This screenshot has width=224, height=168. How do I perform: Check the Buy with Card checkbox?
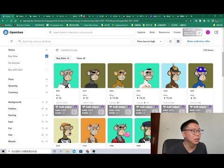click(47, 70)
